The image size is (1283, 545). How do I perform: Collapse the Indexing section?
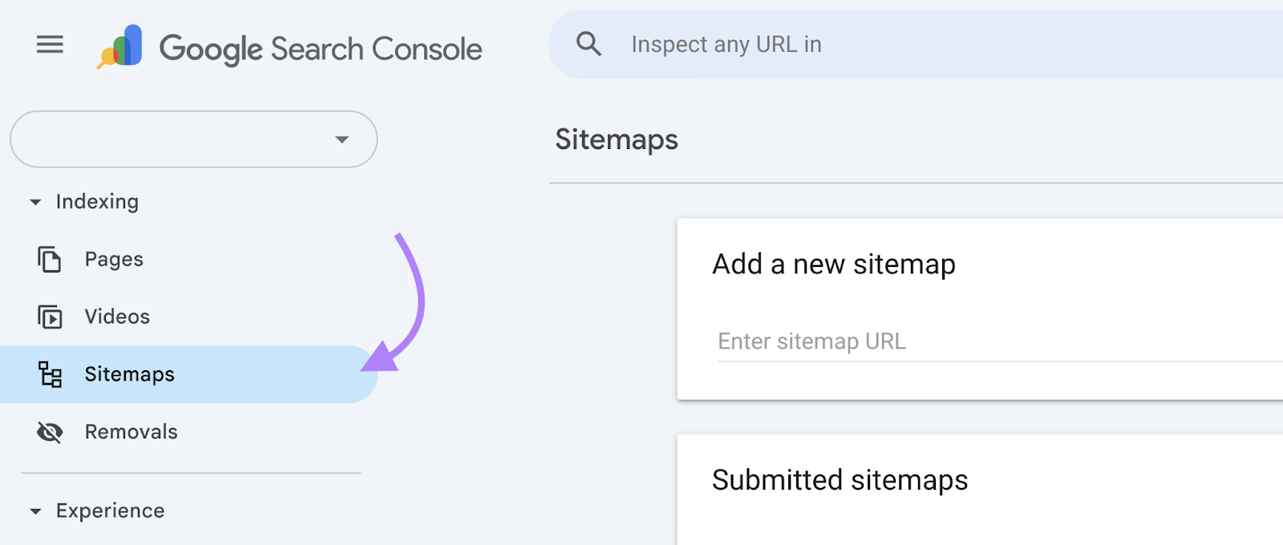[34, 202]
